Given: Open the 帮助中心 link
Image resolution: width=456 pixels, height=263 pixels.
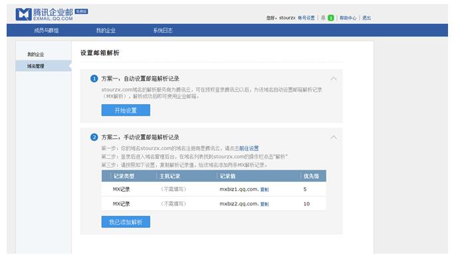Looking at the screenshot, I should point(348,18).
